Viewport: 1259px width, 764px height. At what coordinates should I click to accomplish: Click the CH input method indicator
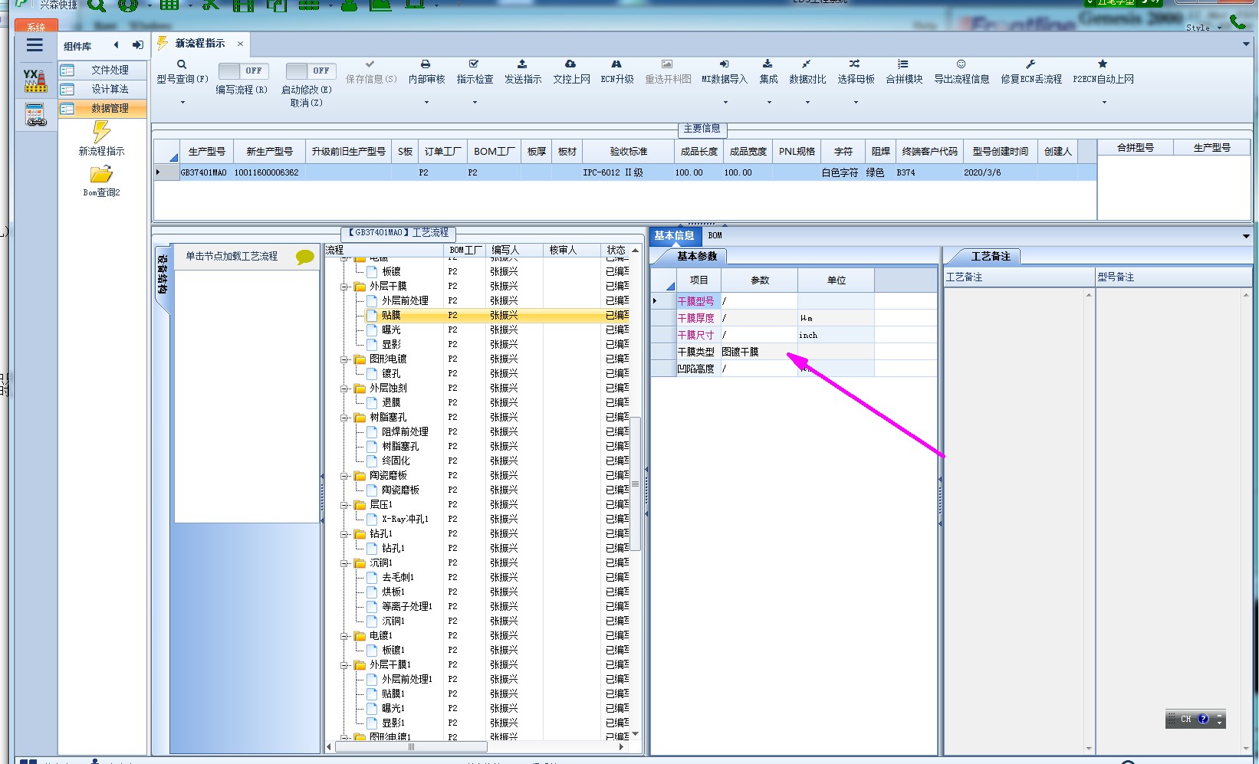coord(1185,720)
